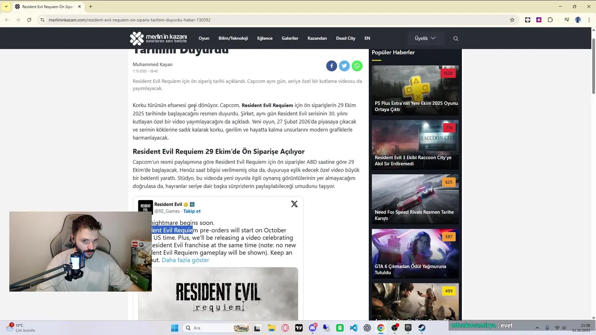Open the Eğlence menu

pos(265,38)
